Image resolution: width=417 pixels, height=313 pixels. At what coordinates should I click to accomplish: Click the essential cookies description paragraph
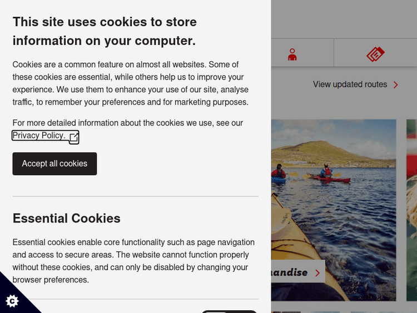pyautogui.click(x=133, y=261)
